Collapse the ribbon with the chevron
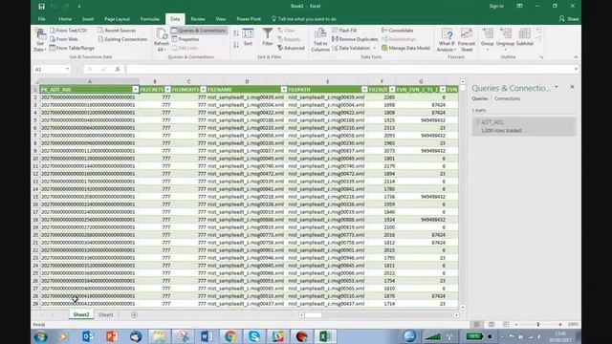This screenshot has width=612, height=344. 576,57
